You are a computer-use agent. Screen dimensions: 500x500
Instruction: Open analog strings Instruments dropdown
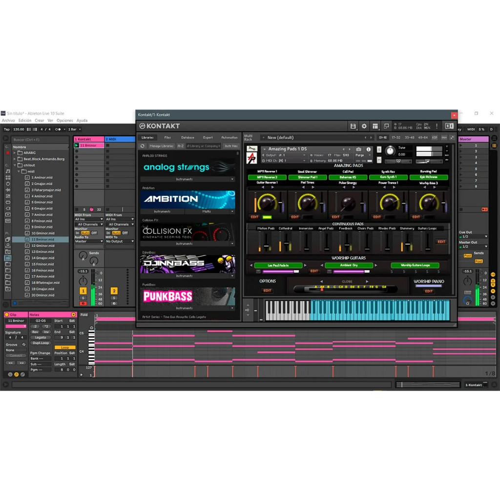[x=188, y=180]
